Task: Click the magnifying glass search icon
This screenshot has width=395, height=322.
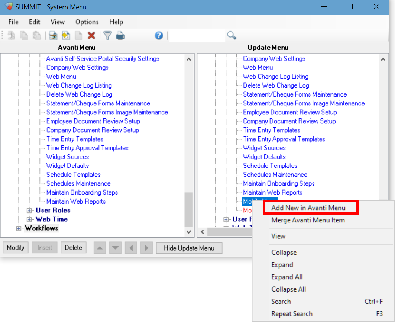Action: click(x=232, y=35)
